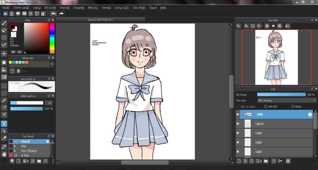The height and width of the screenshot is (170, 318).
Task: Pick the yellow swatch in palette
Action: coord(10,62)
